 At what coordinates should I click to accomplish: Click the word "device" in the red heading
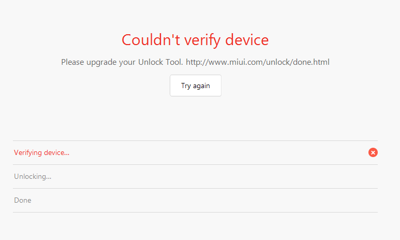(246, 39)
